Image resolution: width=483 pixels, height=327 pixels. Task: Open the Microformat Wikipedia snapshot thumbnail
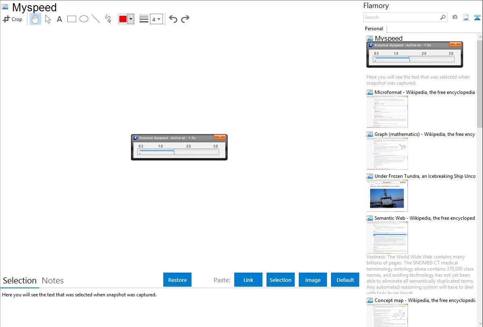click(387, 112)
